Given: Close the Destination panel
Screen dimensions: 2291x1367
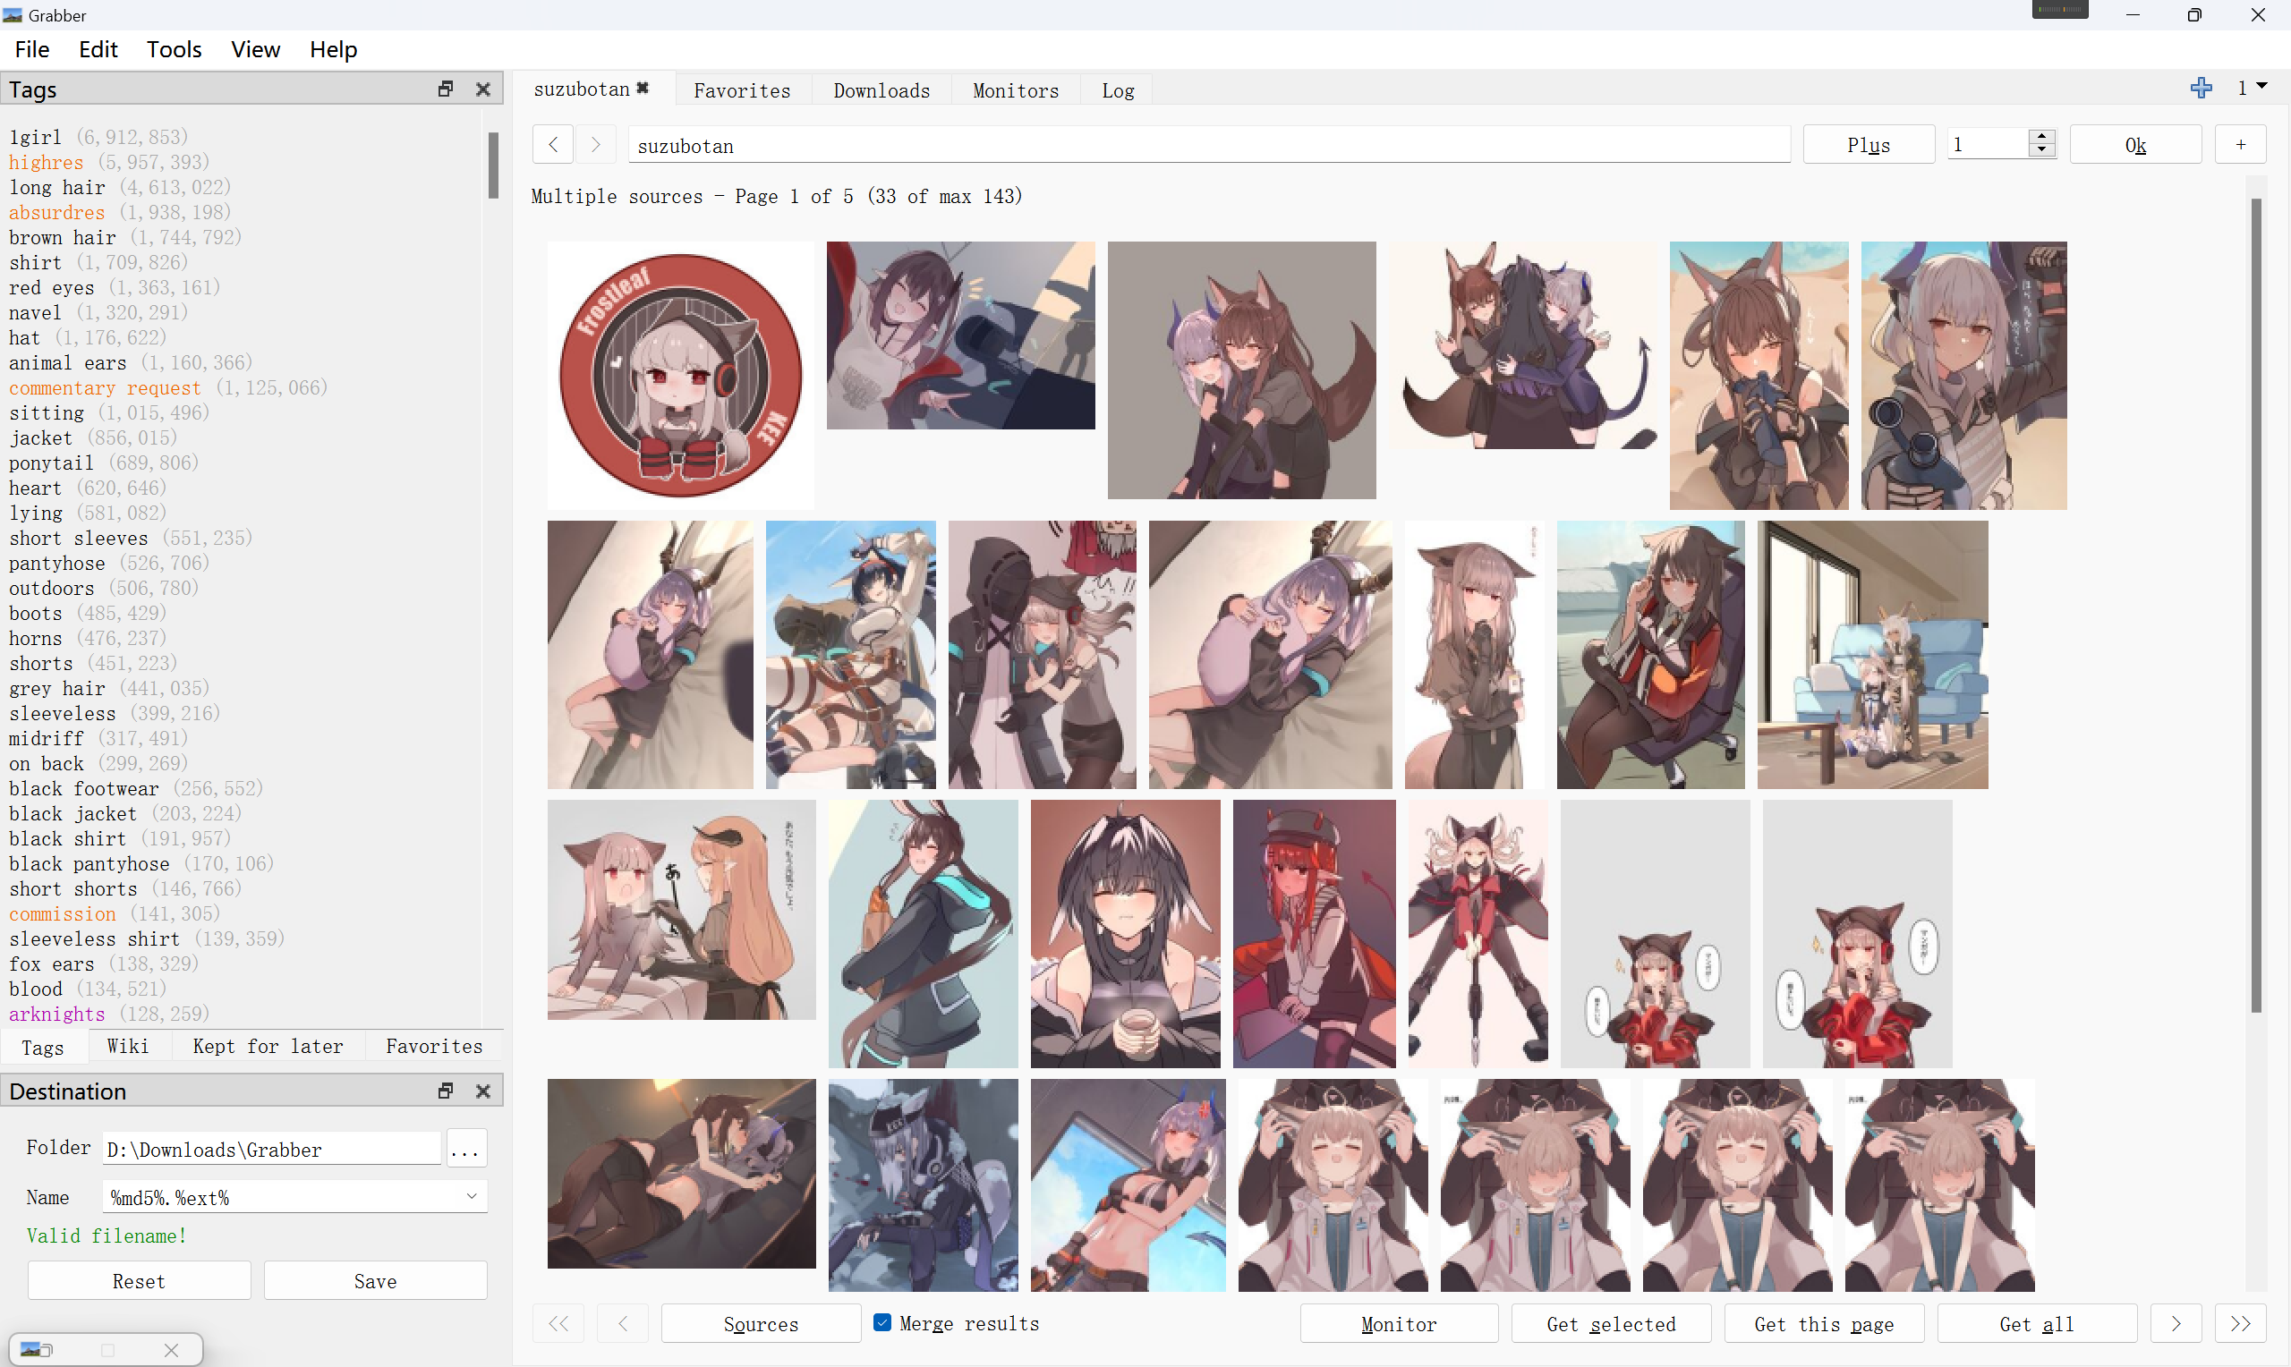Looking at the screenshot, I should (482, 1091).
